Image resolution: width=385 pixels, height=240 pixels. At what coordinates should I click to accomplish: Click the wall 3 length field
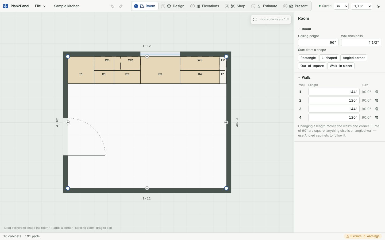click(334, 109)
